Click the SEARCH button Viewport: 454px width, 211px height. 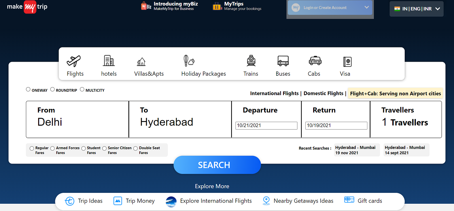pyautogui.click(x=217, y=165)
